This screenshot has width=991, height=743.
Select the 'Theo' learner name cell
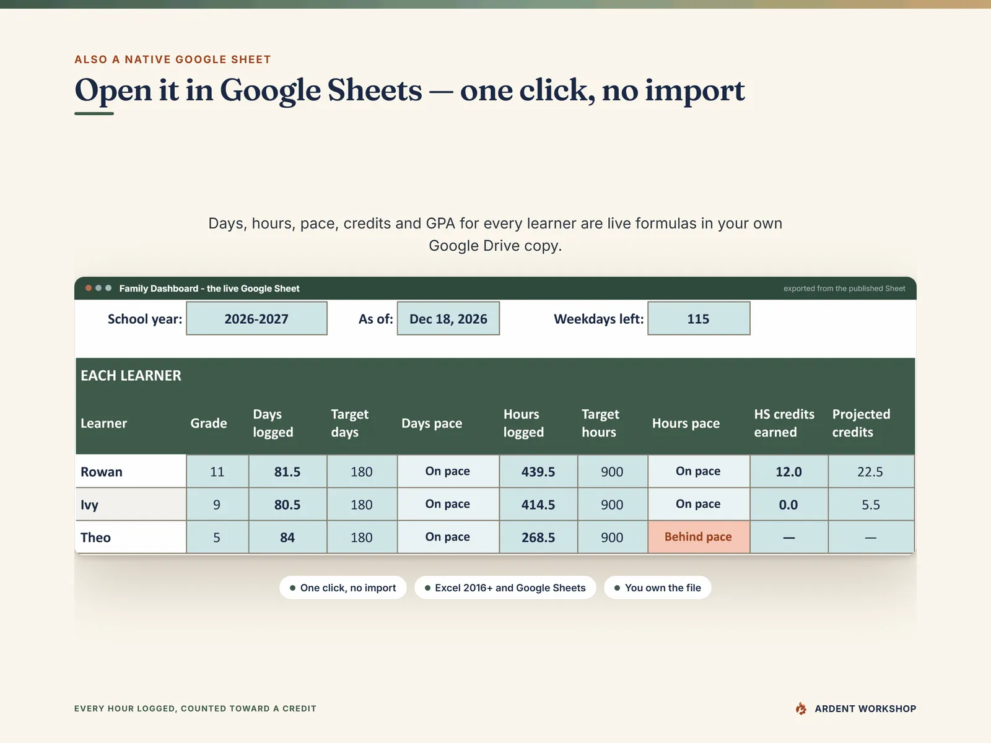tap(131, 537)
